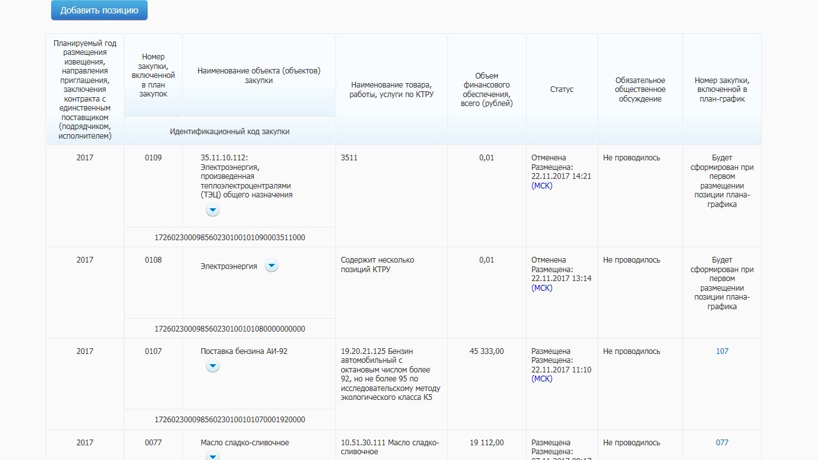The image size is (818, 460).
Task: Expand arrow under «Масло сладко-сливочное»
Action: click(x=213, y=456)
